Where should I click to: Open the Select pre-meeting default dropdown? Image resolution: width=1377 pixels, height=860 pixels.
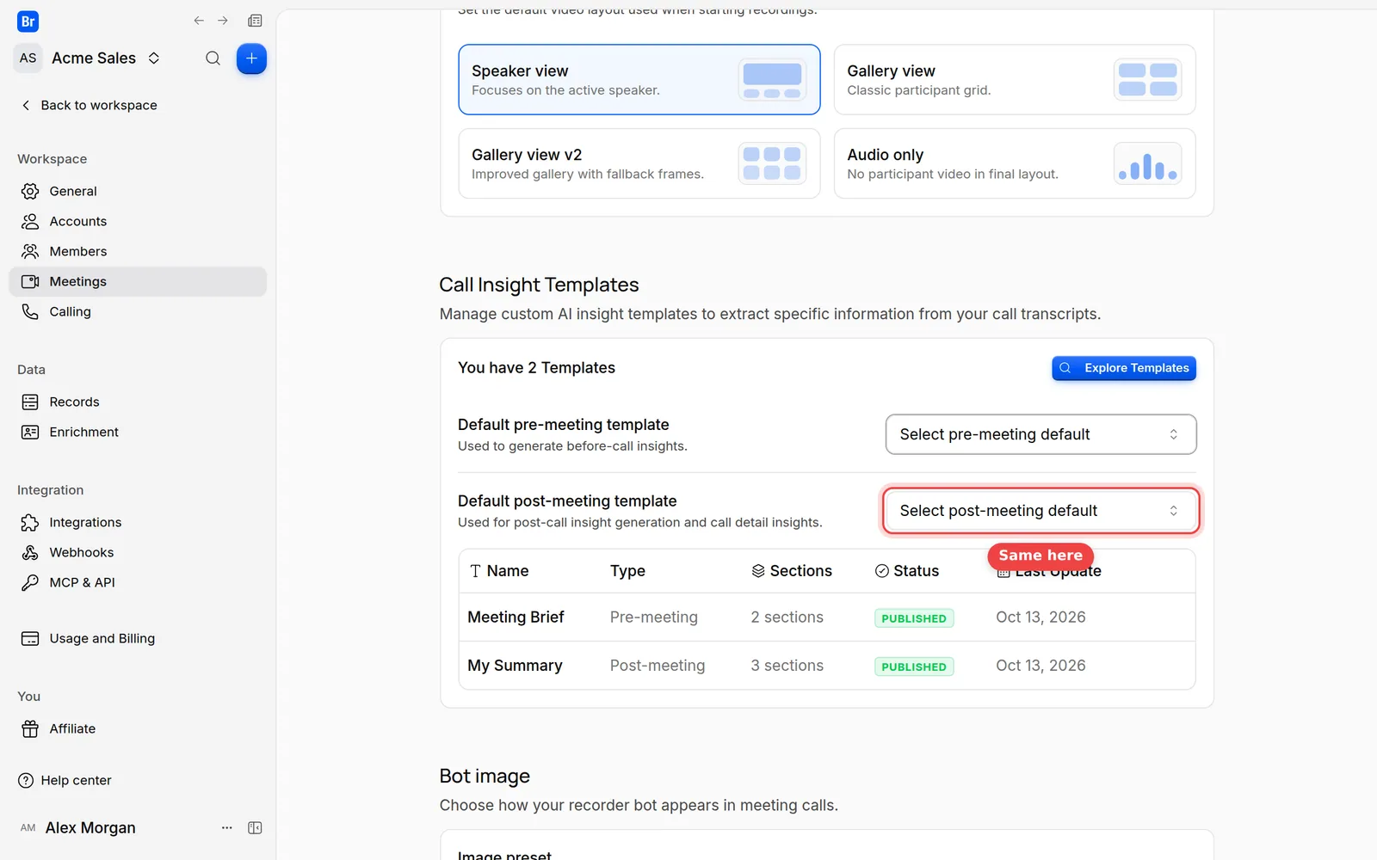tap(1040, 434)
